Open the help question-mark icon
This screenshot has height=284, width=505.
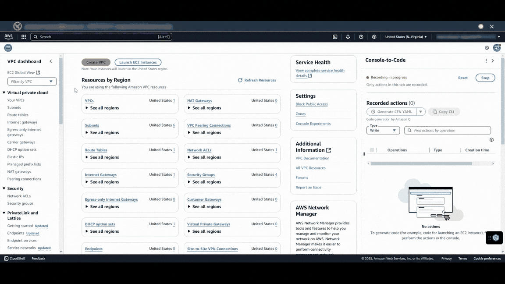point(361,37)
